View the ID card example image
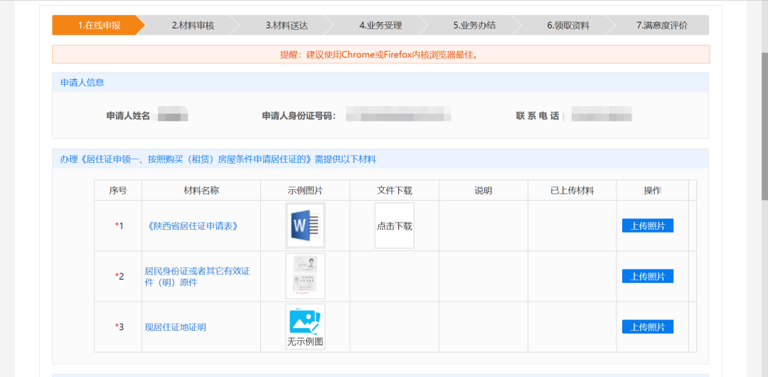This screenshot has width=768, height=377. point(305,276)
